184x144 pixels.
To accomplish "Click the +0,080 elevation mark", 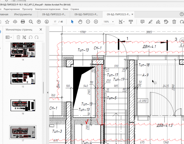I will 142,101.
